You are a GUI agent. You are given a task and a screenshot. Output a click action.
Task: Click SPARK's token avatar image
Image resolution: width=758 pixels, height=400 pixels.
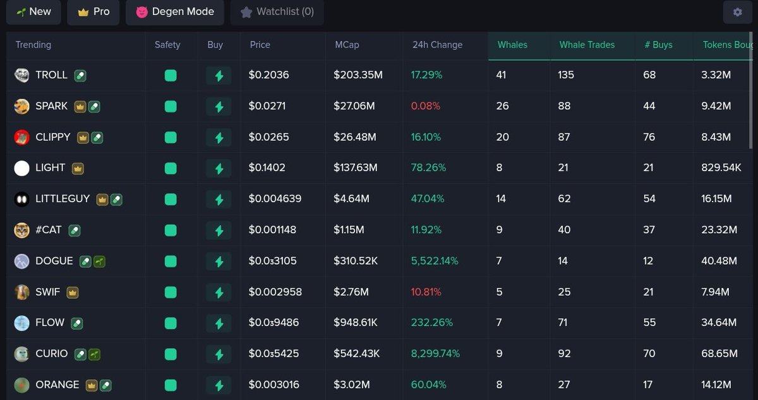point(21,106)
